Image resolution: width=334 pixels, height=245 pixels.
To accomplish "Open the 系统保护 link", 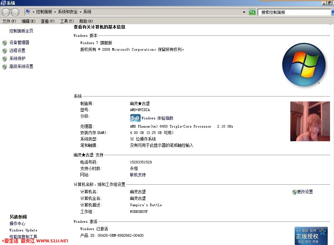I will click(x=17, y=58).
